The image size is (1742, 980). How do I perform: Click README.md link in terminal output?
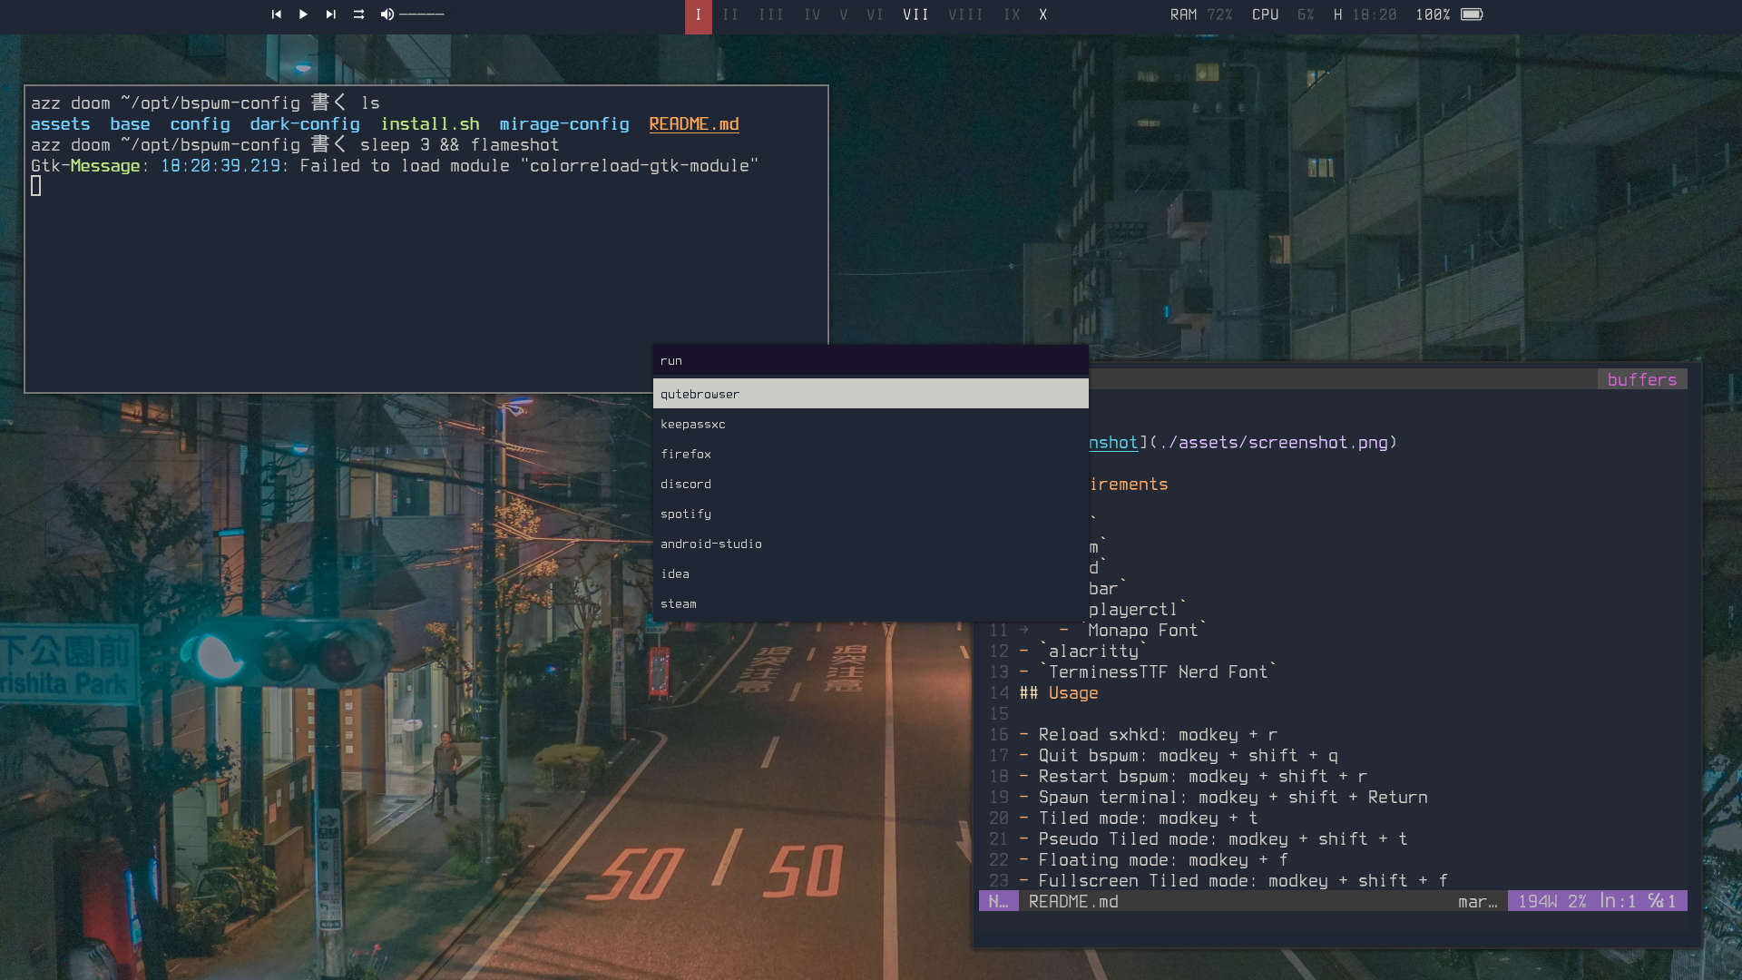[x=693, y=124]
